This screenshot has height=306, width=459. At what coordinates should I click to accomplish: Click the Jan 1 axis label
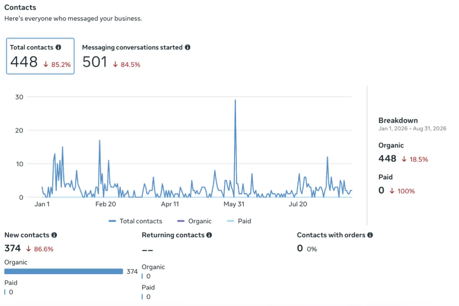[x=42, y=204]
